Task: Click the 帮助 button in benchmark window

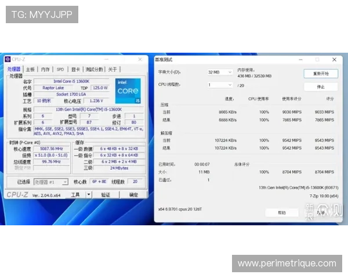Action: [282, 213]
